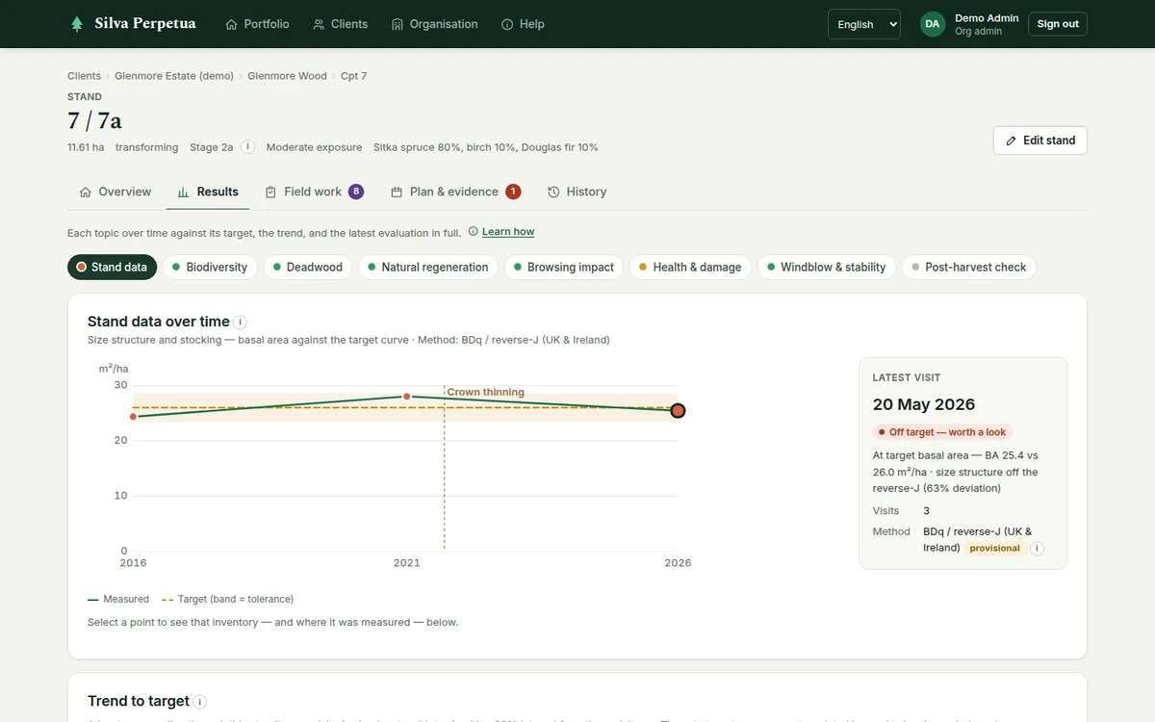Switch to the Plan & evidence tab
Image resolution: width=1155 pixels, height=722 pixels.
click(x=455, y=192)
